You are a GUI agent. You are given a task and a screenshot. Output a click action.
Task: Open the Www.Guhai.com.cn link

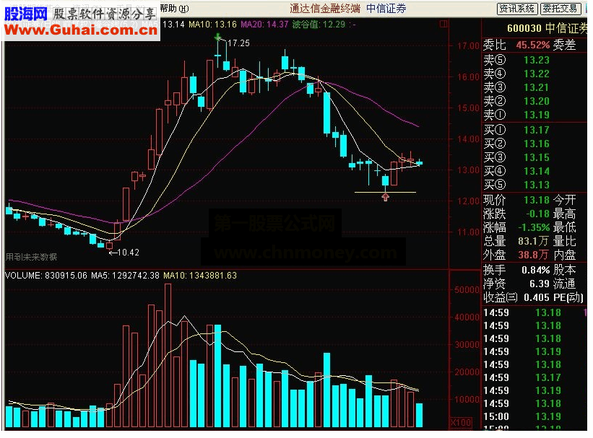[x=81, y=30]
